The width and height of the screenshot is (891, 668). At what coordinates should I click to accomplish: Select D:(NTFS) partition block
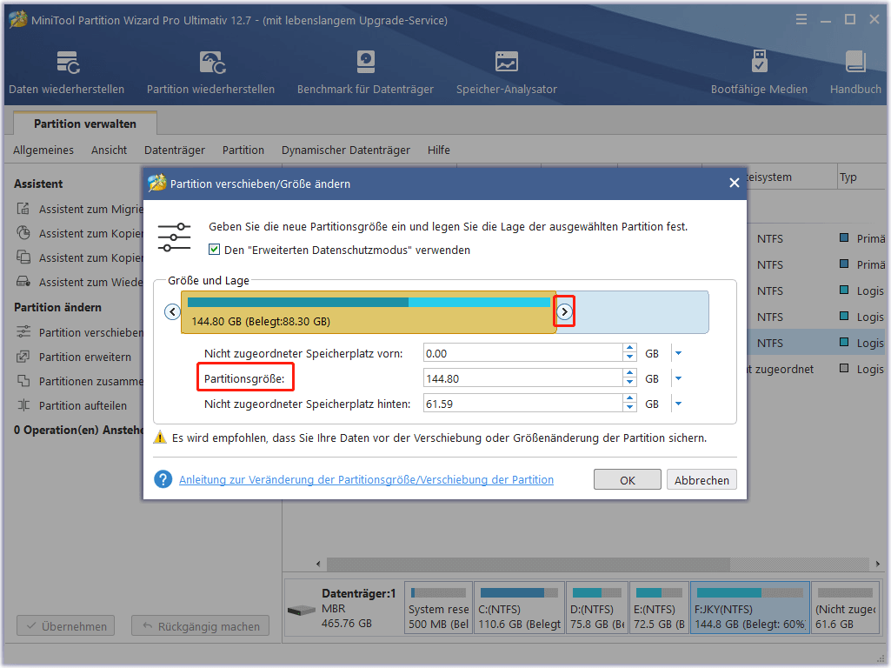[597, 608]
